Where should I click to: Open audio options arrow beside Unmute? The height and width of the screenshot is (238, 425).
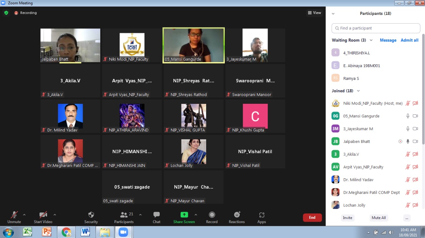click(24, 214)
